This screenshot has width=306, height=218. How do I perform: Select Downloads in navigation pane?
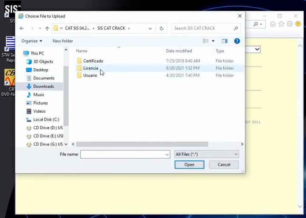point(44,86)
